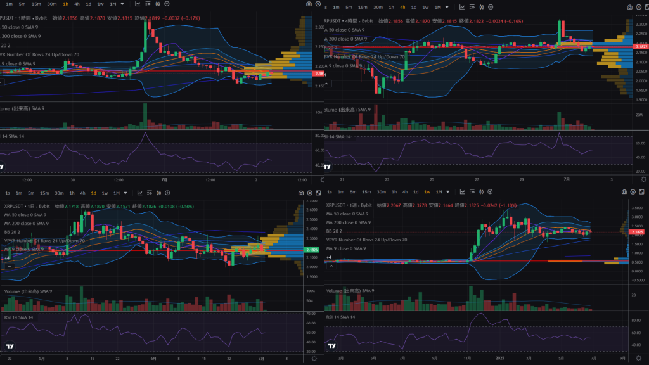Open timeframe dropdown arrow in 1w chart toolbar
Screen dimensions: 649x365
[448, 192]
